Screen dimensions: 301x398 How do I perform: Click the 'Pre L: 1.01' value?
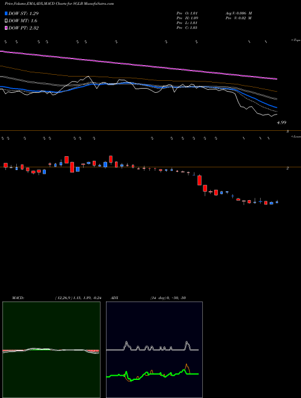(187, 23)
